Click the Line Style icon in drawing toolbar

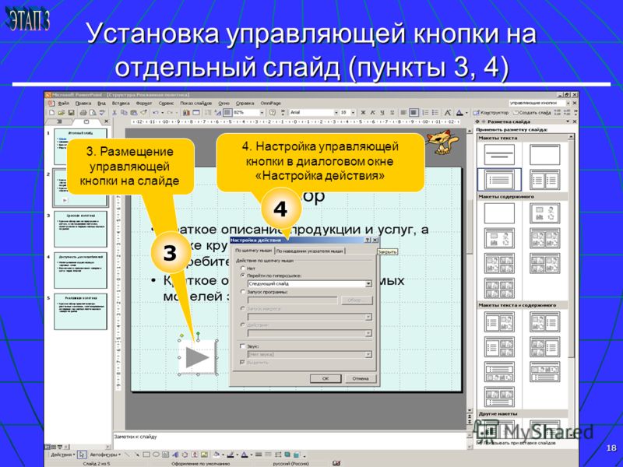(259, 455)
